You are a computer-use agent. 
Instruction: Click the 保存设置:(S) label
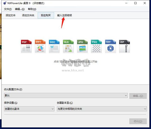click(x=11, y=103)
